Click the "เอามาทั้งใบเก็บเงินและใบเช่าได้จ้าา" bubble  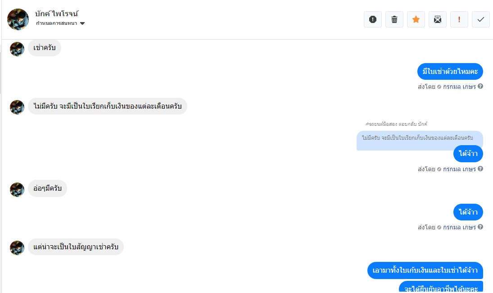point(425,270)
